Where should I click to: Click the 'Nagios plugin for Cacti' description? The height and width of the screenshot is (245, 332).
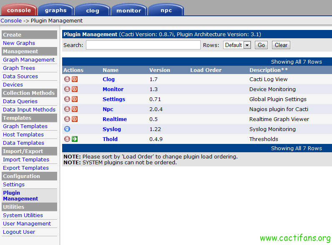pyautogui.click(x=279, y=109)
